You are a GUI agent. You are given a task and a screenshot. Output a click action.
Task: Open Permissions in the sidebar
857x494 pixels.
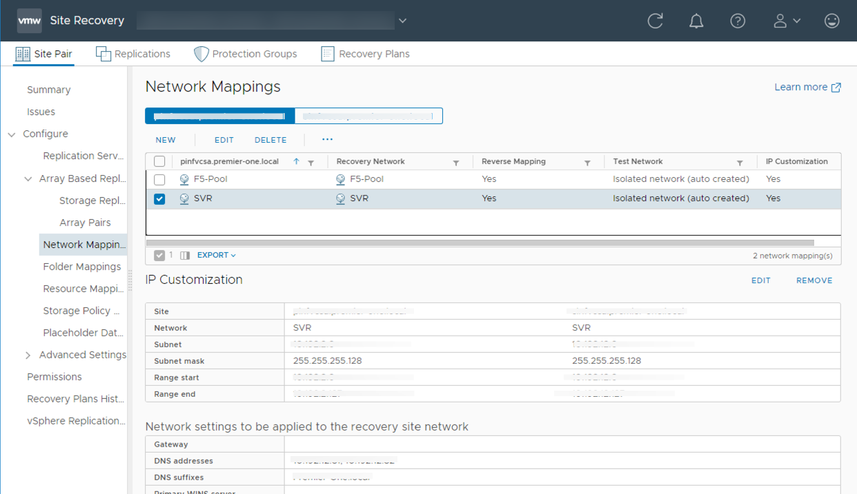point(54,377)
